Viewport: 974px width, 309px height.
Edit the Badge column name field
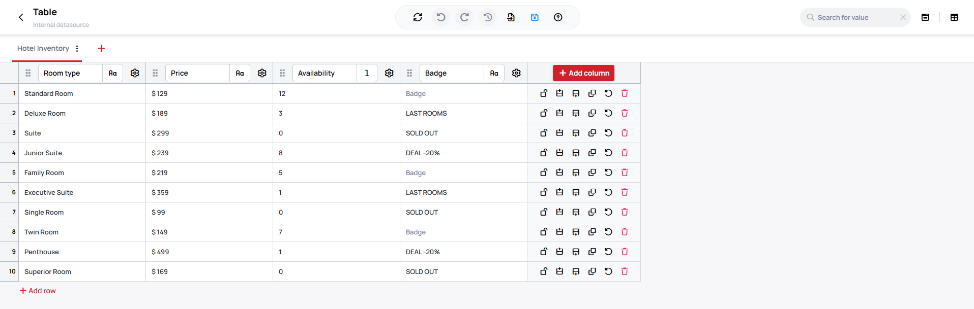coord(452,73)
